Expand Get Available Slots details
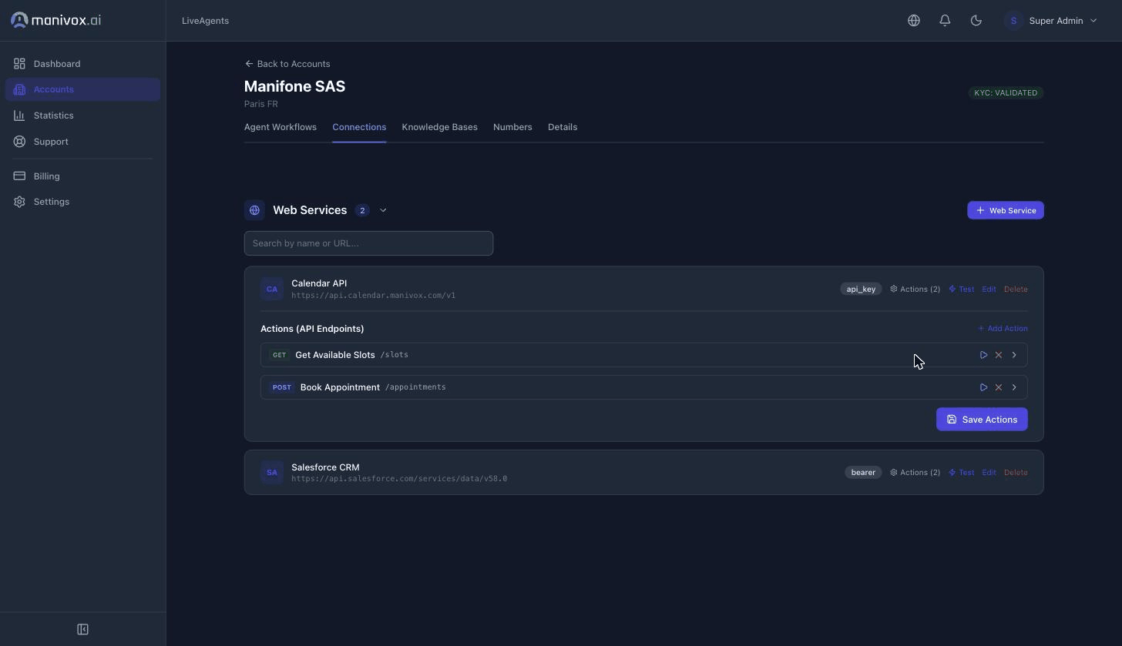The width and height of the screenshot is (1122, 646). (x=1014, y=355)
